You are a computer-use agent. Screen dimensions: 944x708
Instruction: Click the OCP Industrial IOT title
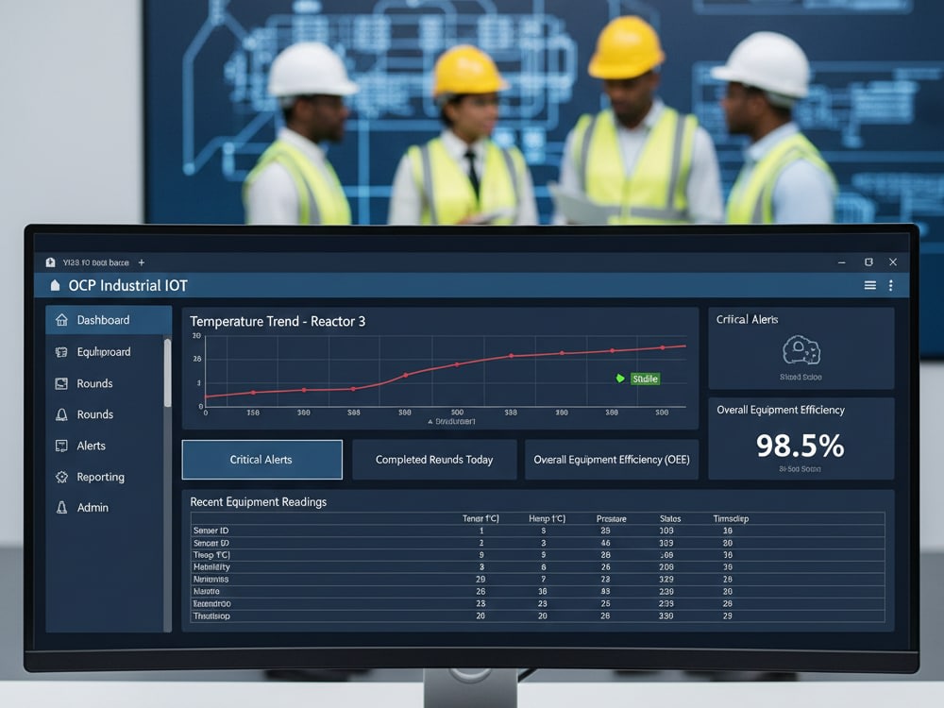coord(127,285)
